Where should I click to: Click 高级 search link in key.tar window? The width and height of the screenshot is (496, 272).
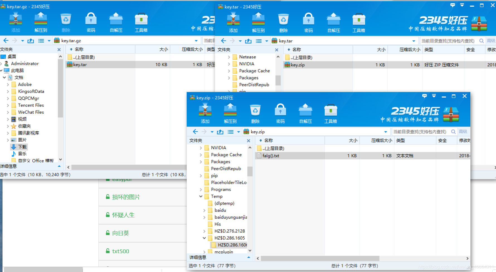pos(491,41)
